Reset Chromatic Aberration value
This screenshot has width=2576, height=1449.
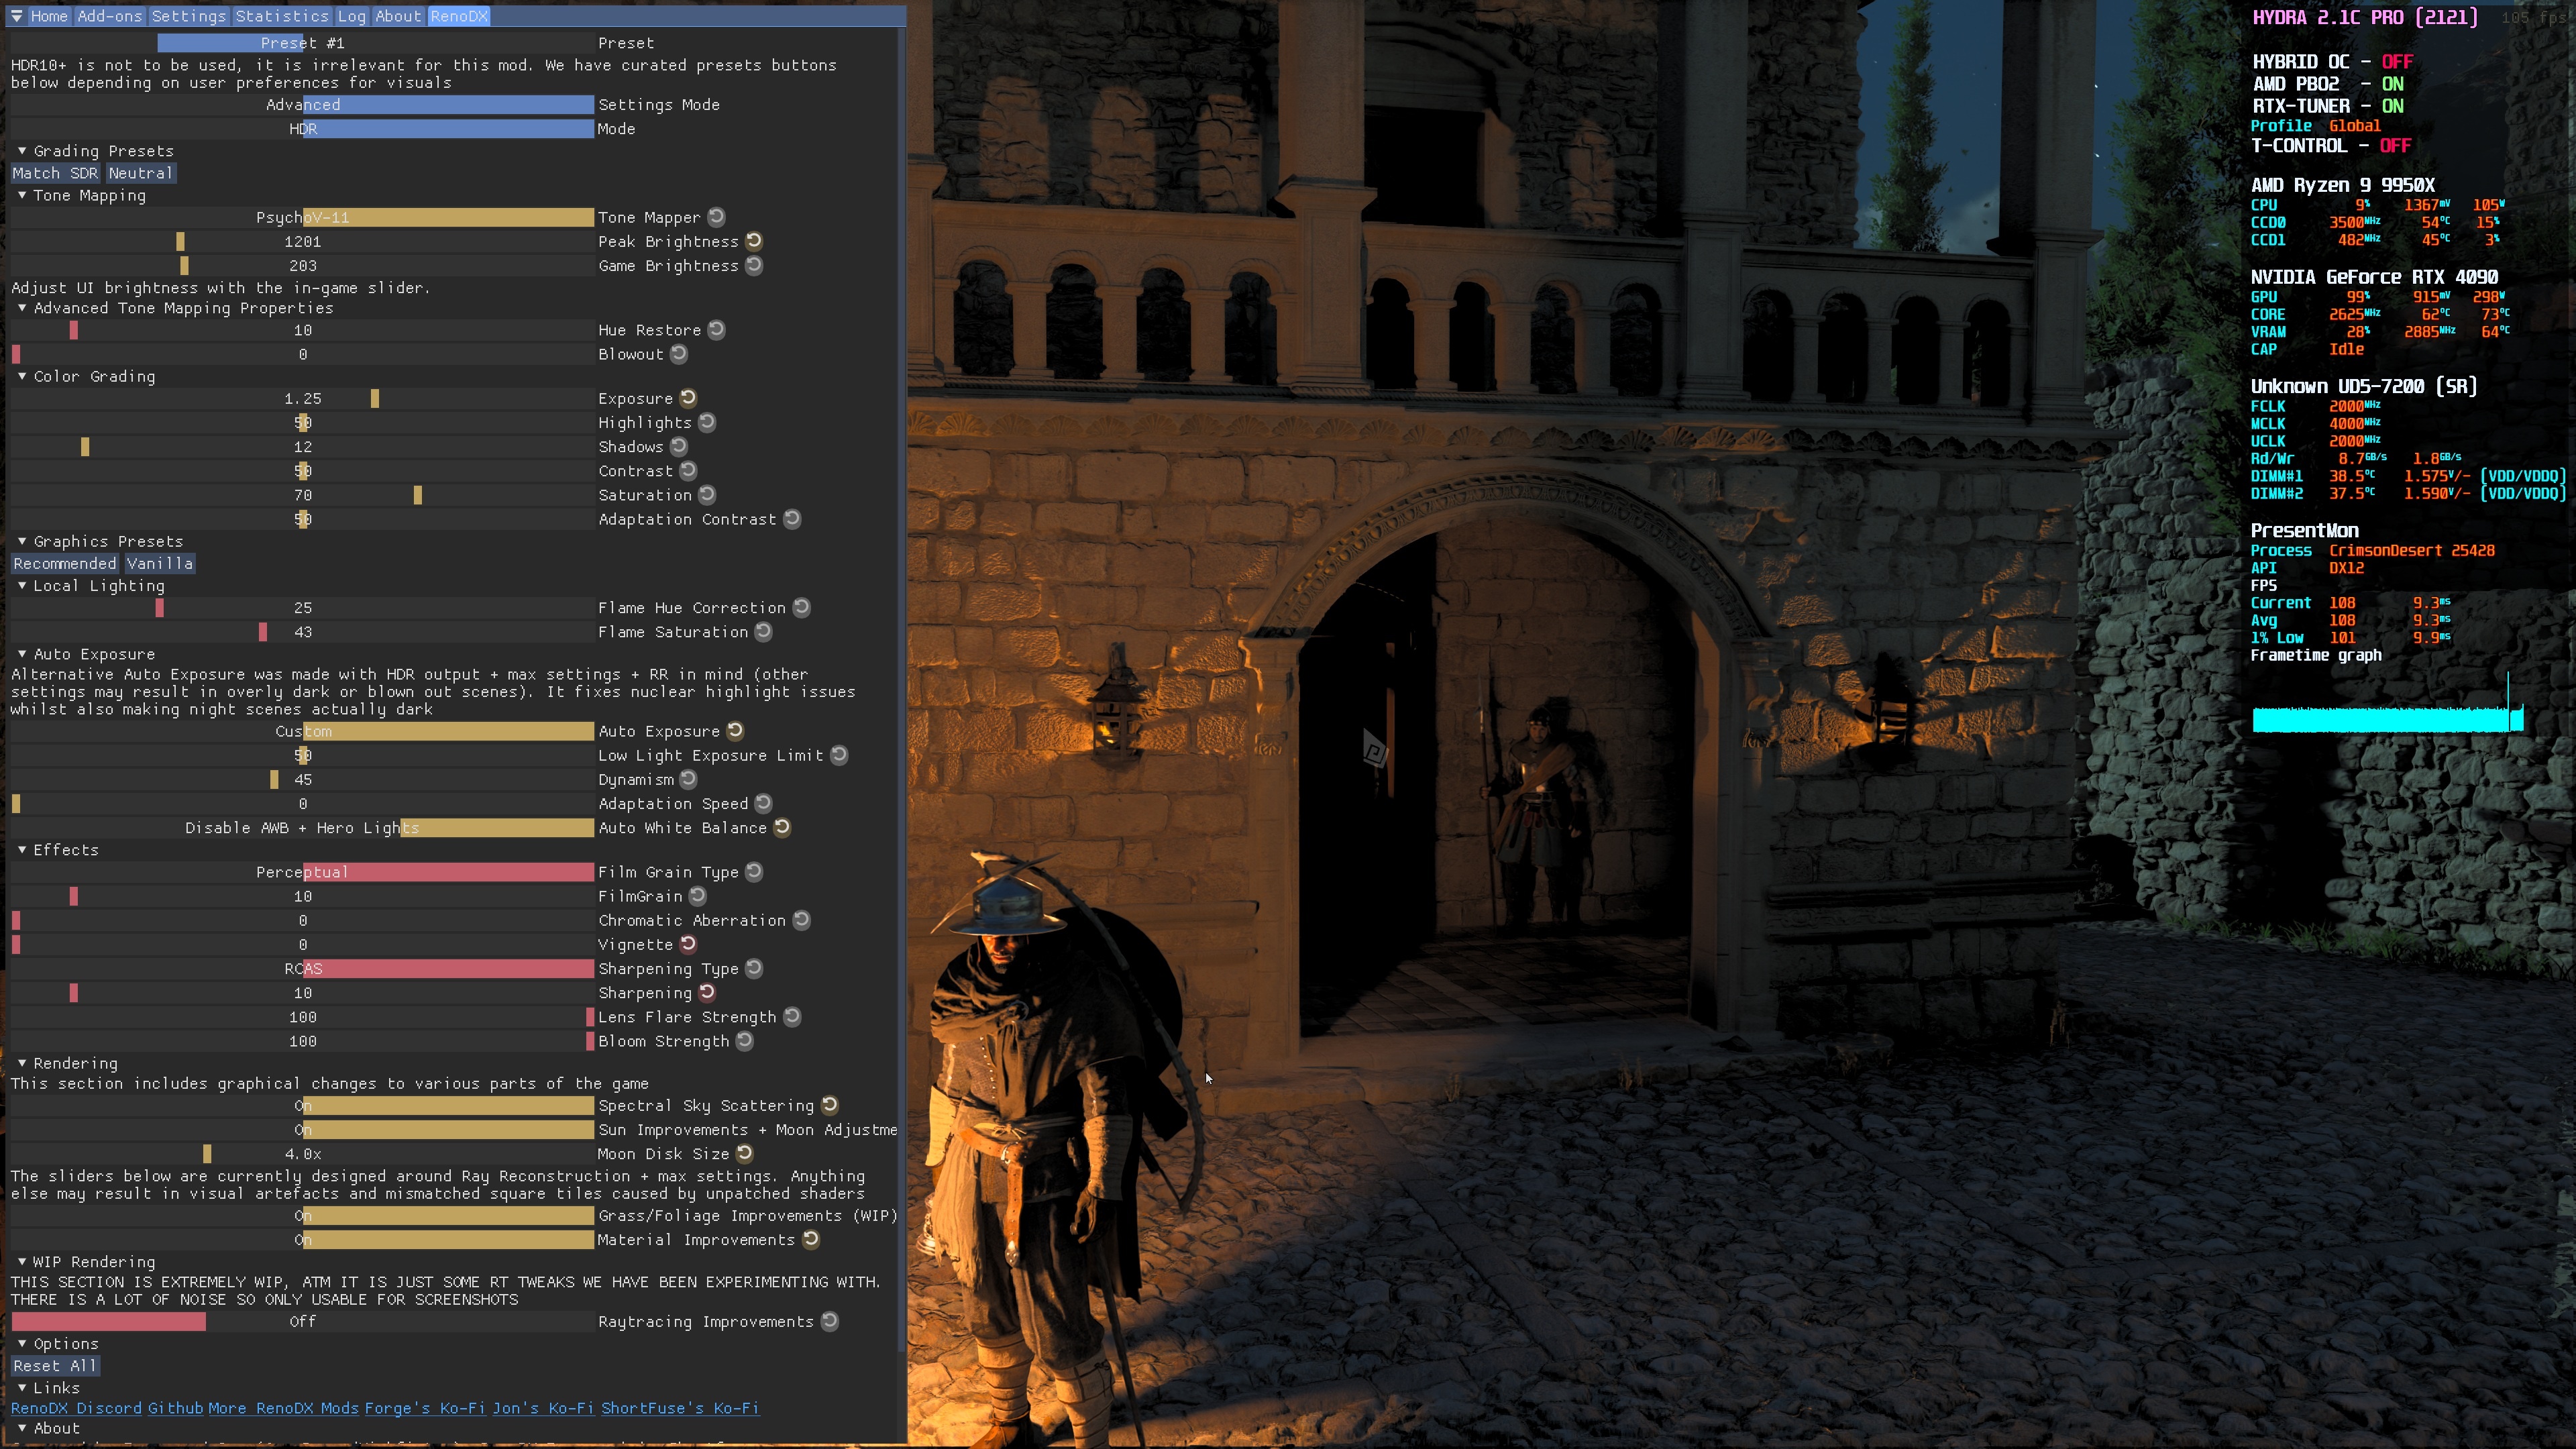[x=801, y=920]
